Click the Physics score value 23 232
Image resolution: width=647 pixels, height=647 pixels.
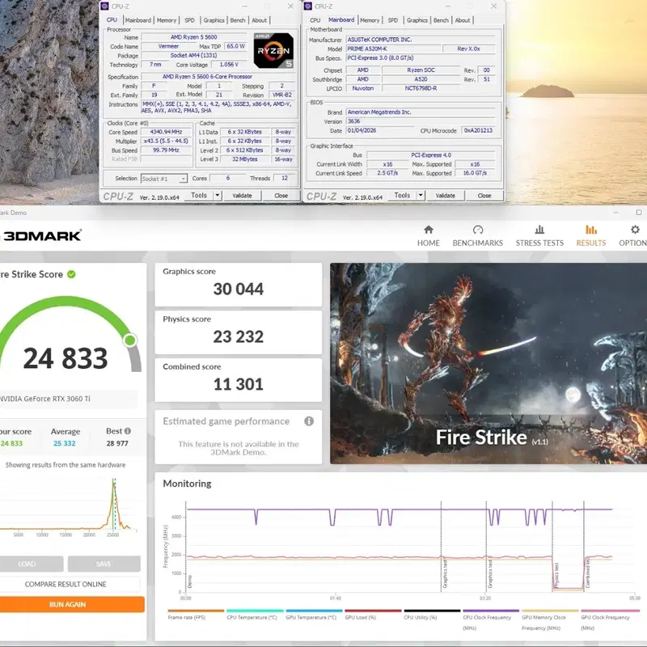238,336
